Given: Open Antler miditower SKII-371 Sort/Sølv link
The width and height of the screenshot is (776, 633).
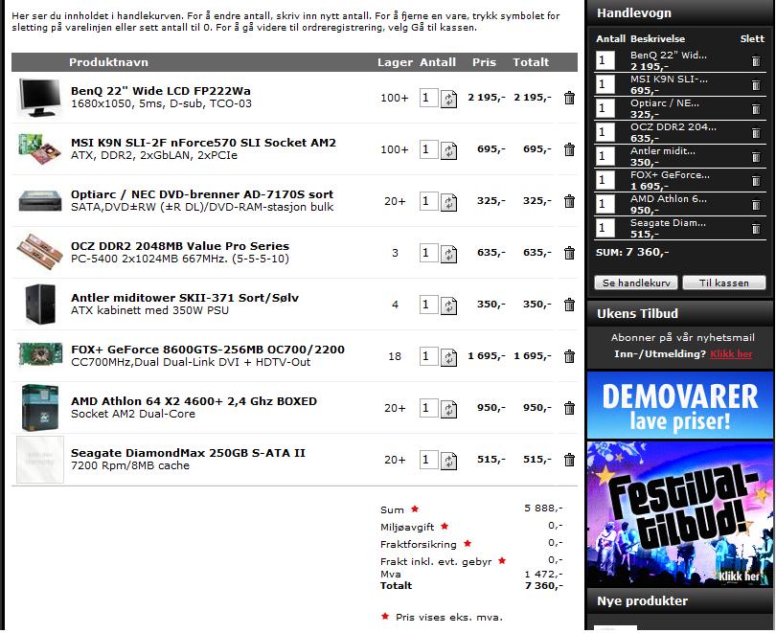Looking at the screenshot, I should [x=185, y=298].
